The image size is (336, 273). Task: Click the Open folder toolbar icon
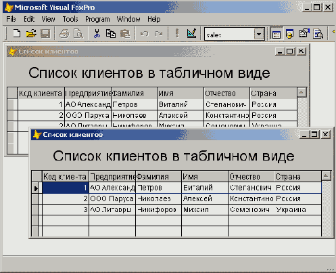31,34
